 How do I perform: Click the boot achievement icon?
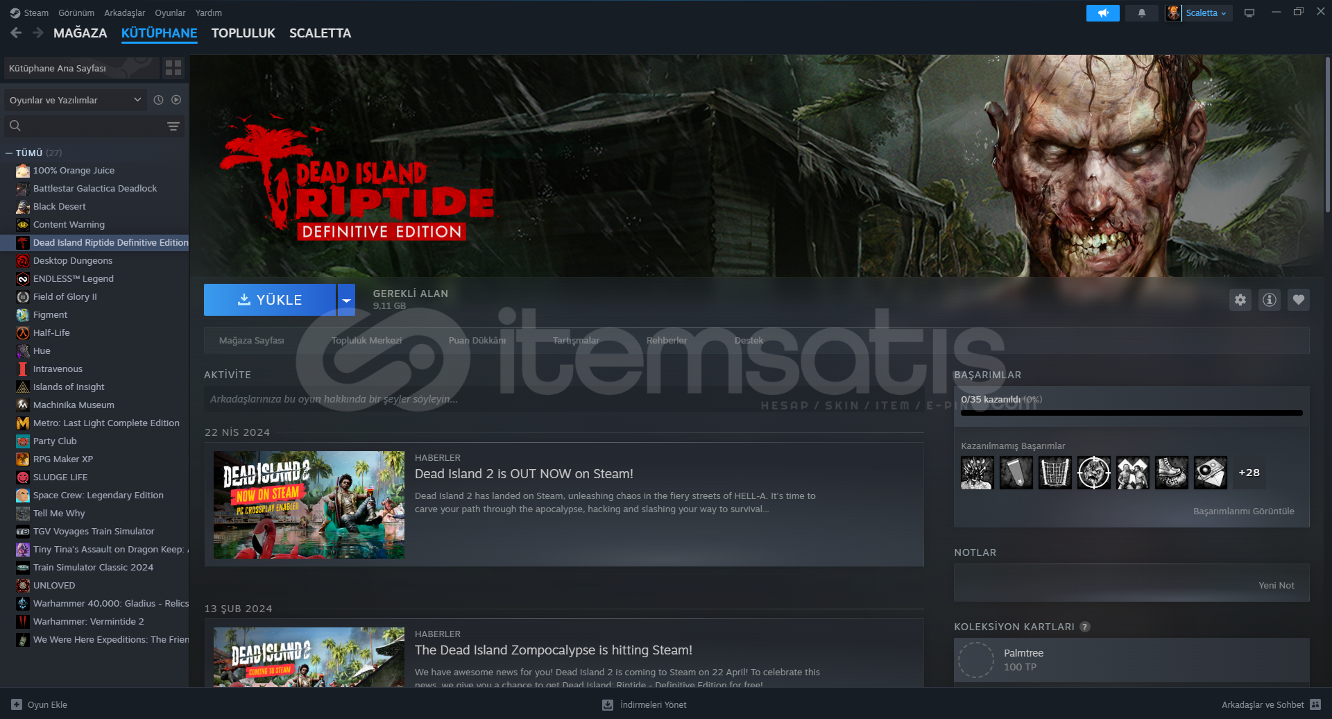coord(1171,473)
